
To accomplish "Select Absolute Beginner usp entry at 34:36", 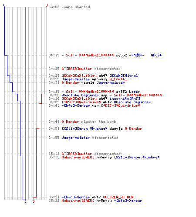I will coord(105,95).
